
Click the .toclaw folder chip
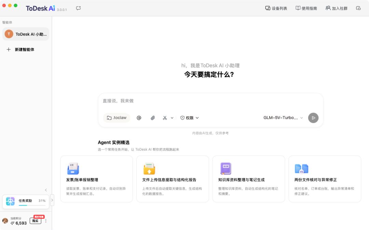coord(117,118)
